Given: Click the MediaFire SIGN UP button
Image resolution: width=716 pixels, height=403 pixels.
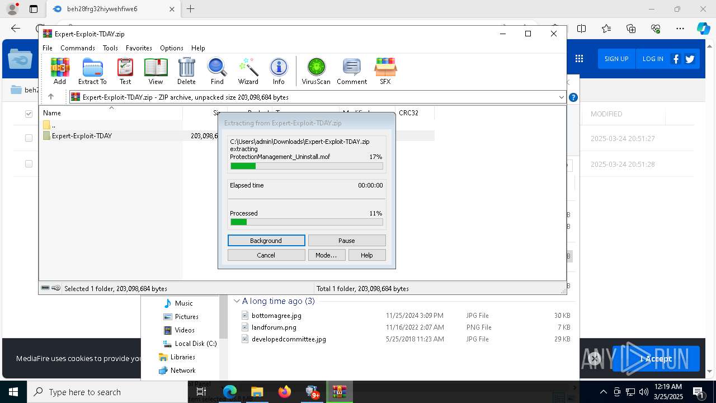Looking at the screenshot, I should tap(616, 59).
